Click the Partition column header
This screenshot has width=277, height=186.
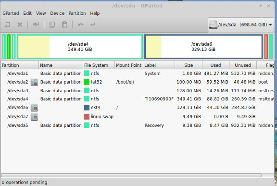[x=20, y=65]
